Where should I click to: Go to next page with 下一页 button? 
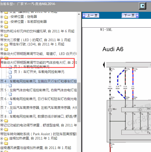[130, 15]
